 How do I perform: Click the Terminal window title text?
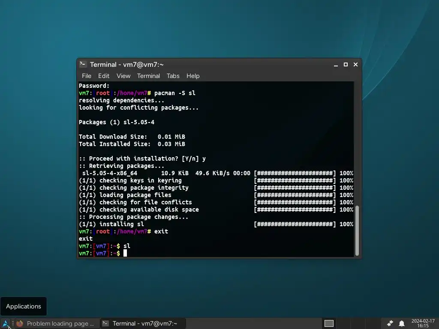(127, 65)
